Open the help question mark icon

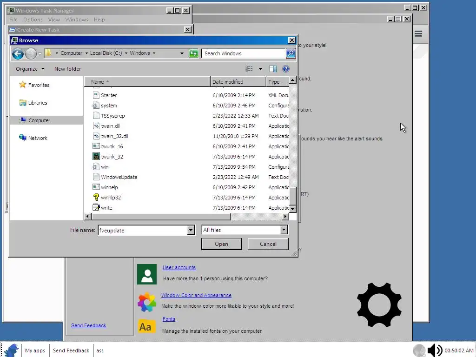pos(286,69)
